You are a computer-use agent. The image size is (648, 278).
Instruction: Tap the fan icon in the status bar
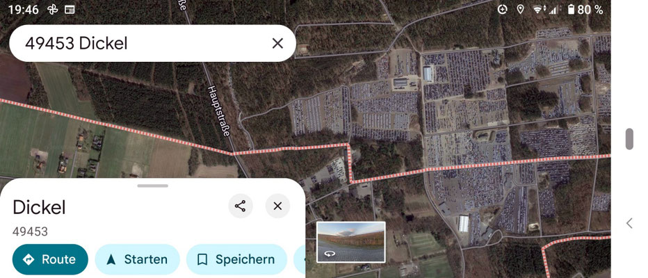pyautogui.click(x=52, y=9)
